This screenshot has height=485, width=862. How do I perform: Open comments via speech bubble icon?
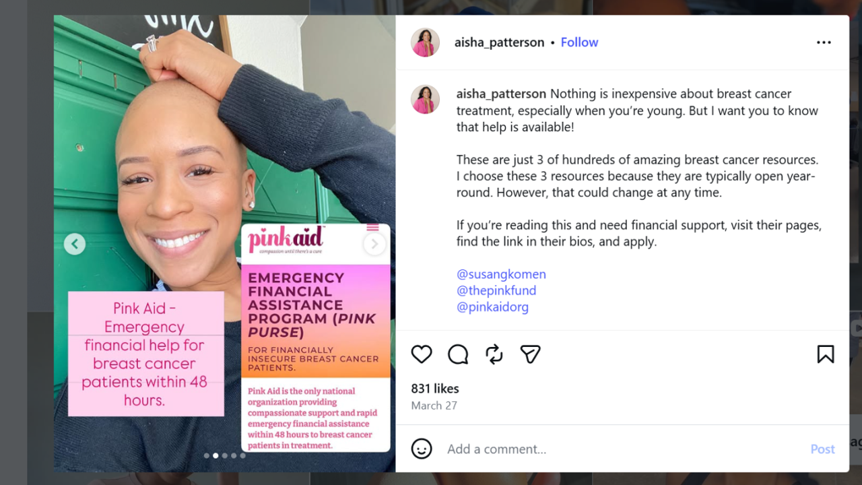(458, 354)
